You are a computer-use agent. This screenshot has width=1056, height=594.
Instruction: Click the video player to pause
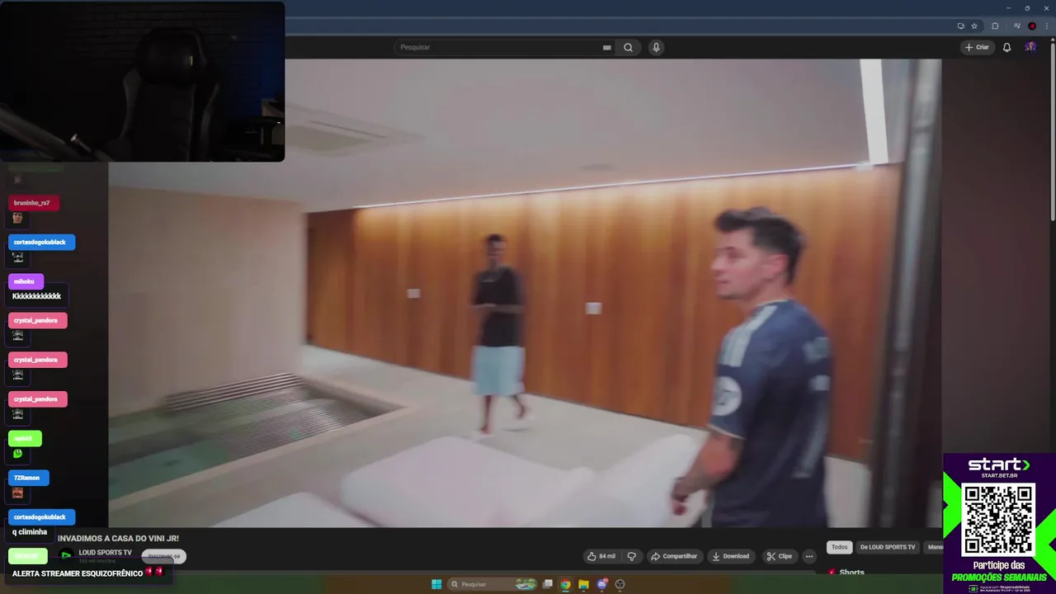coord(525,293)
